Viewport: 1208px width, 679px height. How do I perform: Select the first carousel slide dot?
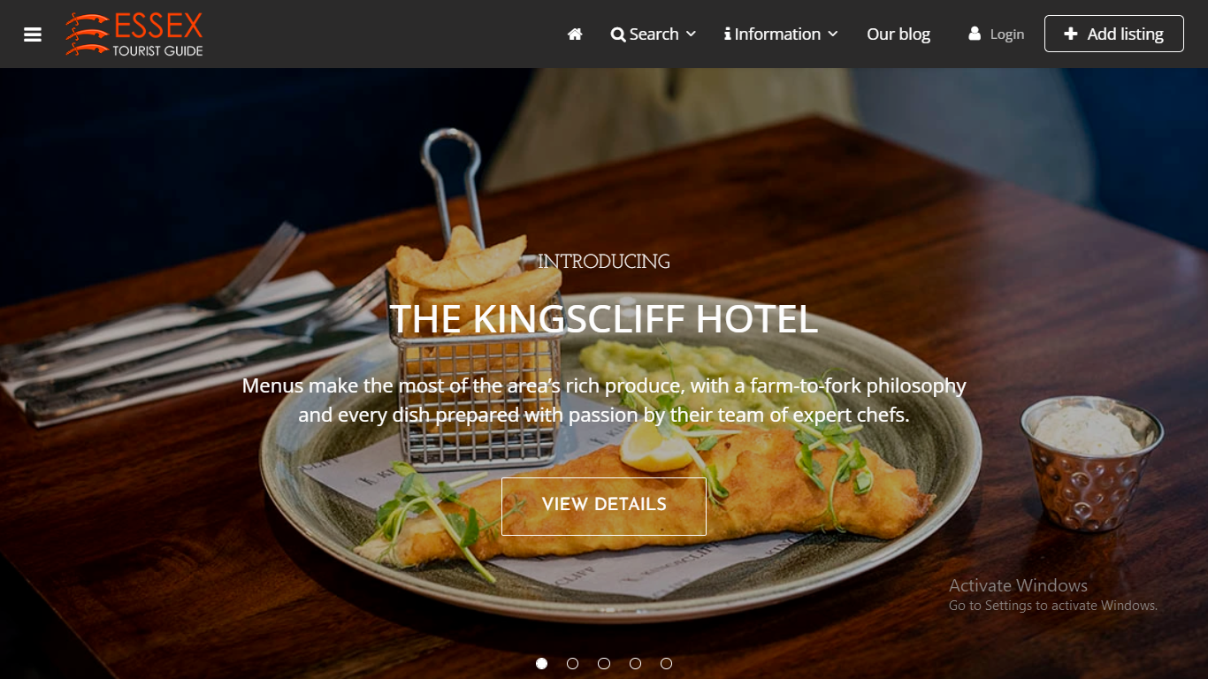point(542,663)
